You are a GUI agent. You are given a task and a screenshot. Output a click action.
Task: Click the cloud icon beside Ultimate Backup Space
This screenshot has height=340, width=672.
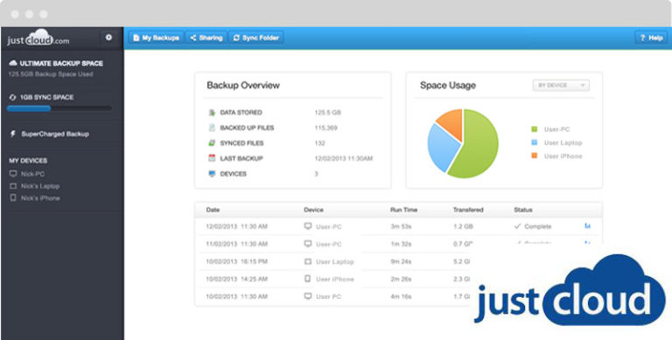[13, 64]
